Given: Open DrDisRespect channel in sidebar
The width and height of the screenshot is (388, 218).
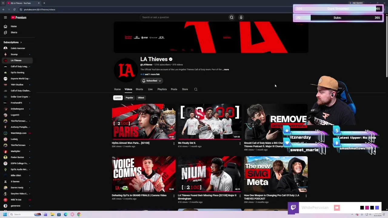Looking at the screenshot, I should (x=17, y=109).
